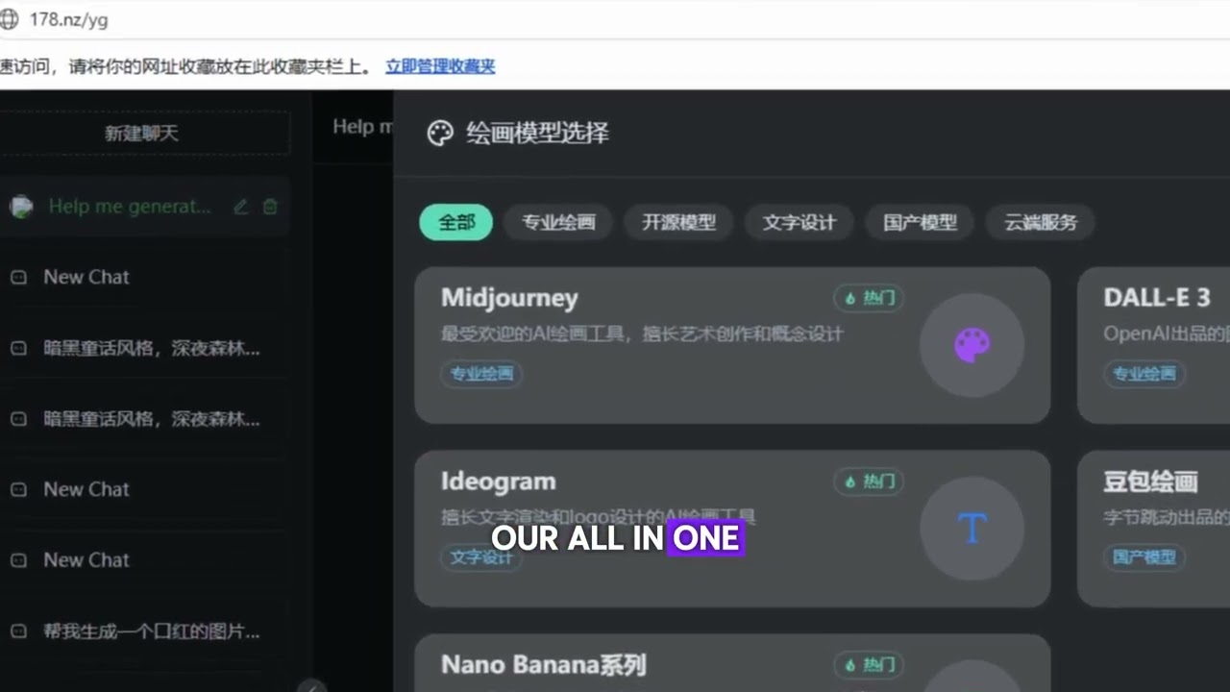
Task: Click the chat bubble icon next to first New Chat
Action: (x=18, y=277)
